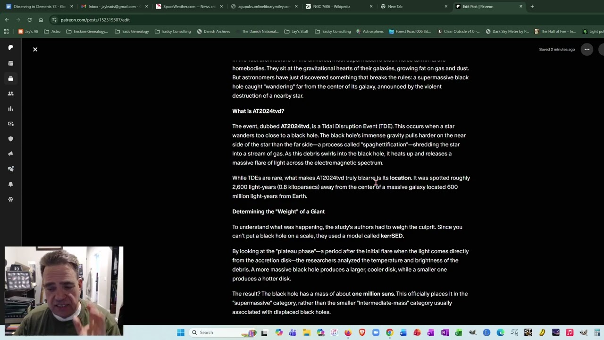Open the webcam video overlay thumbnail
Screen dimensions: 604x340
point(64,291)
